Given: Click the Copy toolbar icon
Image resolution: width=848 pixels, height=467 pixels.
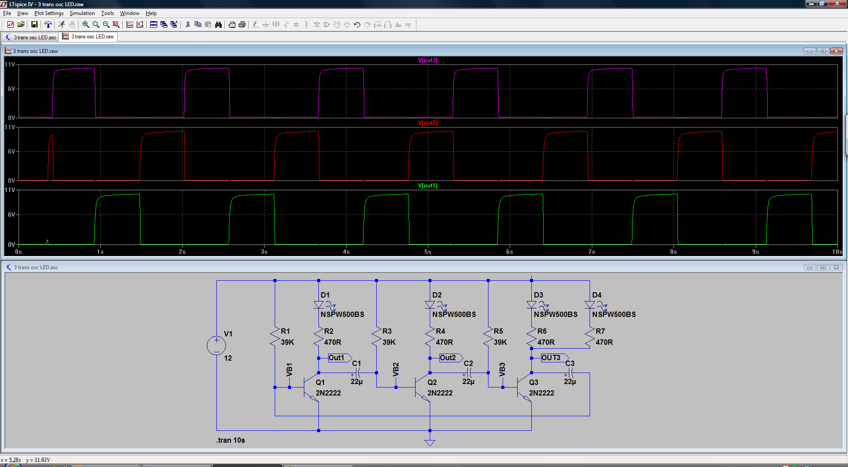Looking at the screenshot, I should [198, 25].
